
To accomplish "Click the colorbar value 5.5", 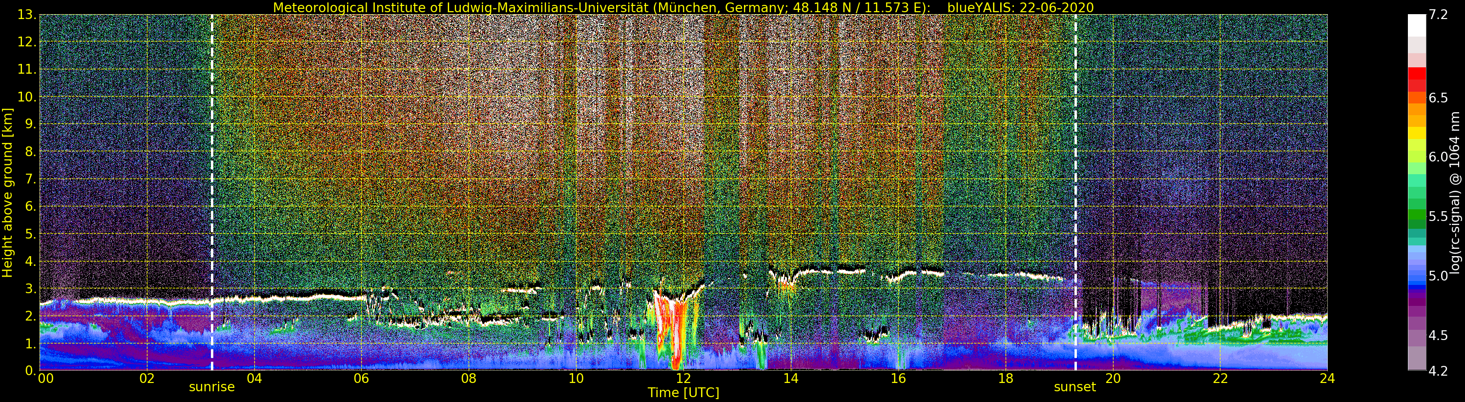I will click(1438, 217).
